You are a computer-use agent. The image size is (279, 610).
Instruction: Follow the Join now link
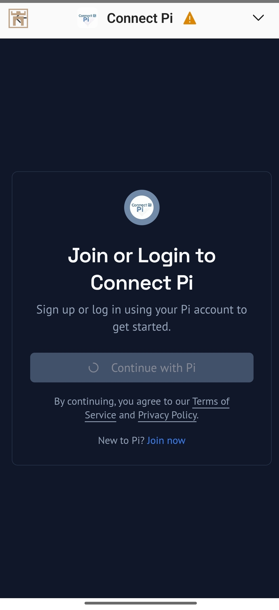(x=166, y=440)
